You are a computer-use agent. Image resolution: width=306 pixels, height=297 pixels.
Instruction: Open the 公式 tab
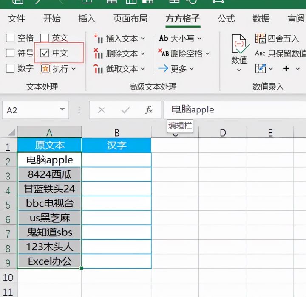click(x=226, y=19)
